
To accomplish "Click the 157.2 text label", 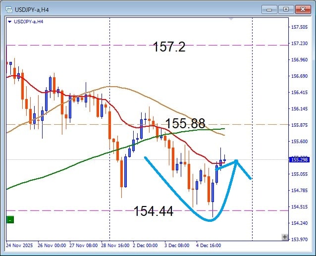I will (x=169, y=47).
